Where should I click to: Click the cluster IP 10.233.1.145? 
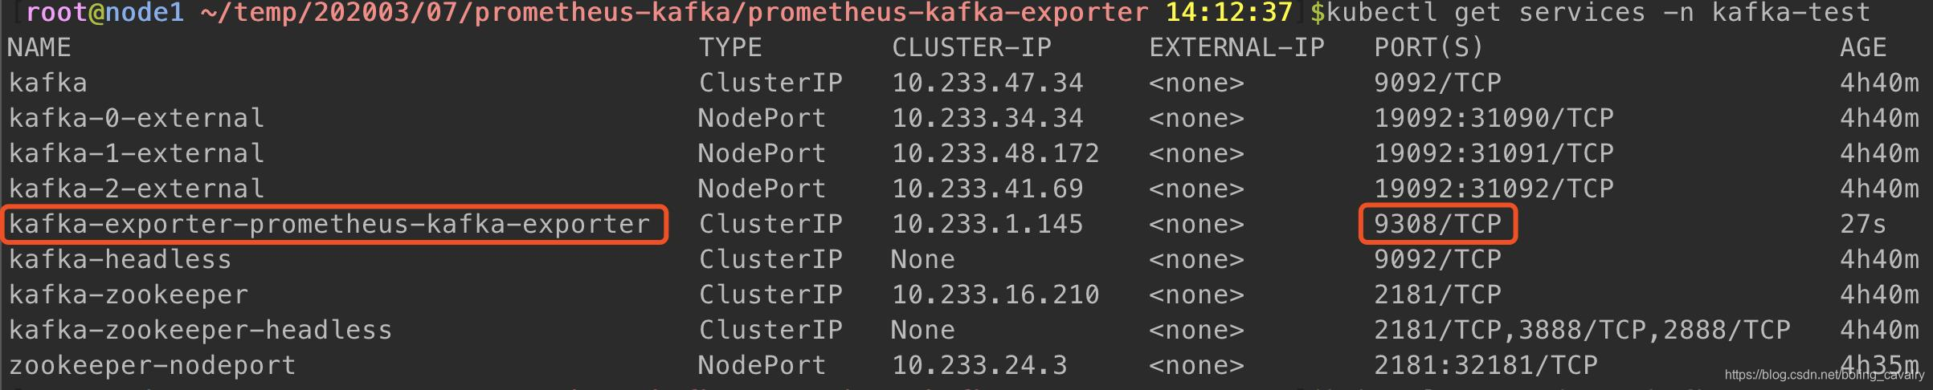click(x=987, y=224)
